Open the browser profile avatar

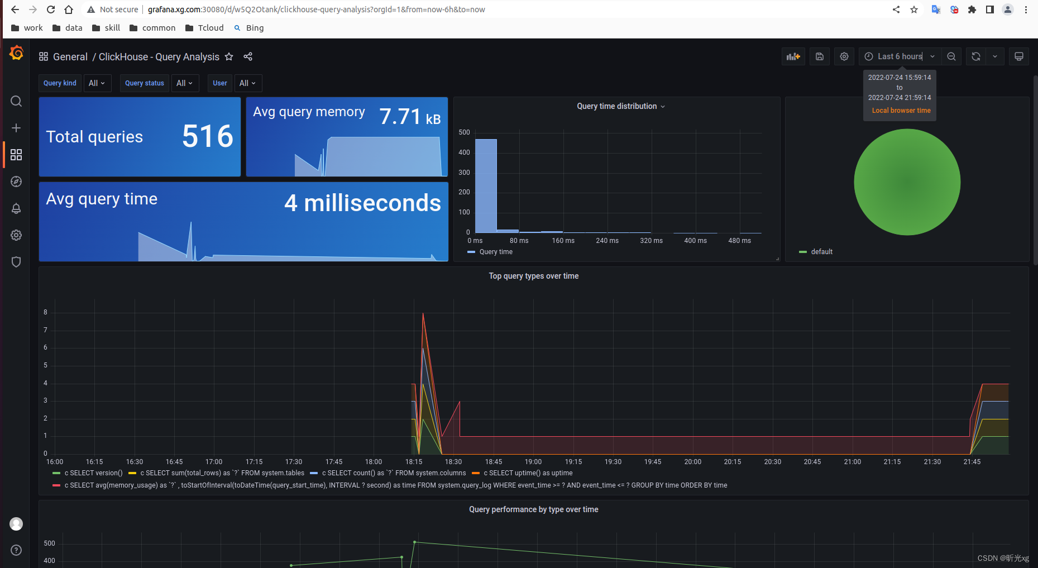[1008, 9]
